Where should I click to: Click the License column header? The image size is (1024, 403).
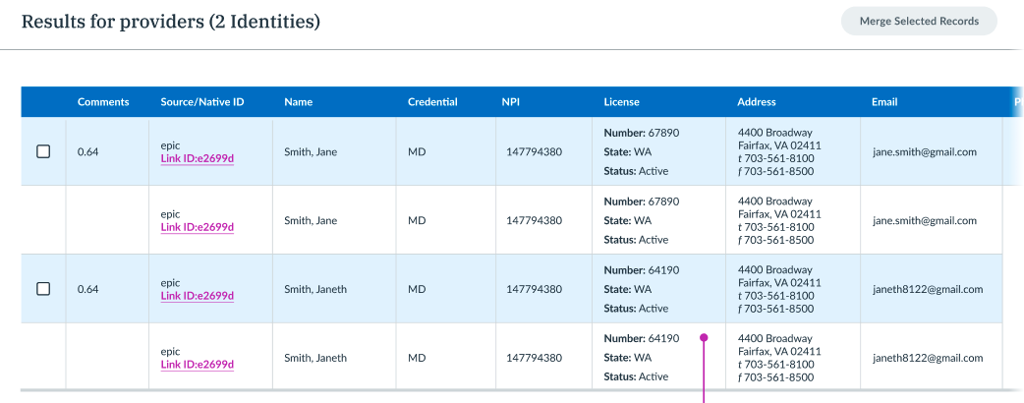621,102
